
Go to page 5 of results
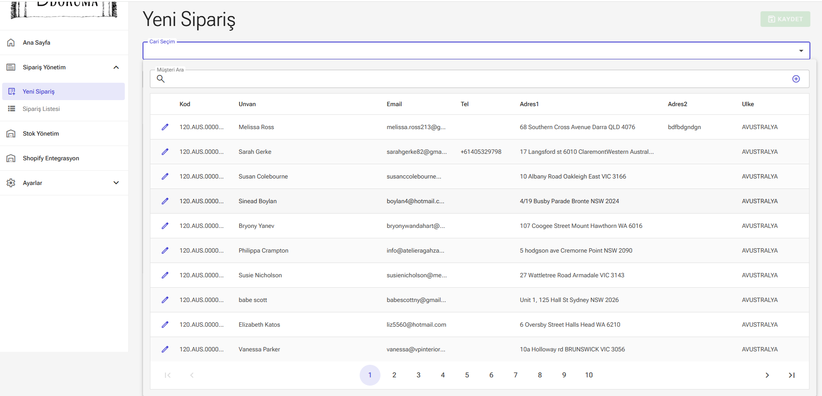[x=467, y=375]
